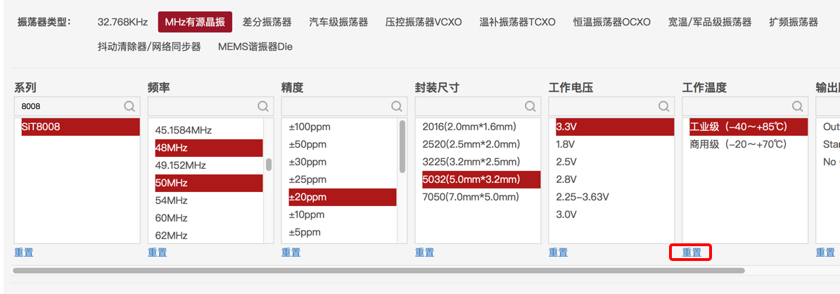Click search icon in 频率 filter box
Screen dimensions: 840x294
point(263,106)
